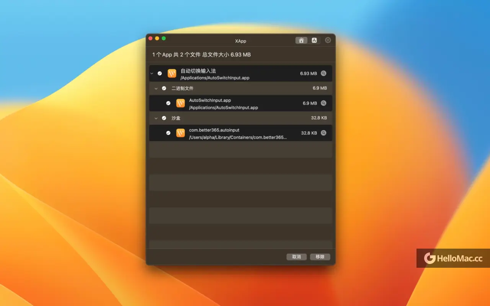Uncheck the 自动切换输入法 app checkbox
Screen dimensions: 490x306
tap(160, 73)
